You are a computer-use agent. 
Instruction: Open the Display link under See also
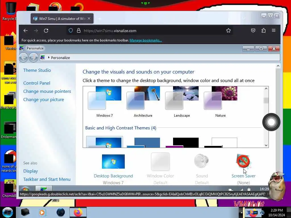31,171
